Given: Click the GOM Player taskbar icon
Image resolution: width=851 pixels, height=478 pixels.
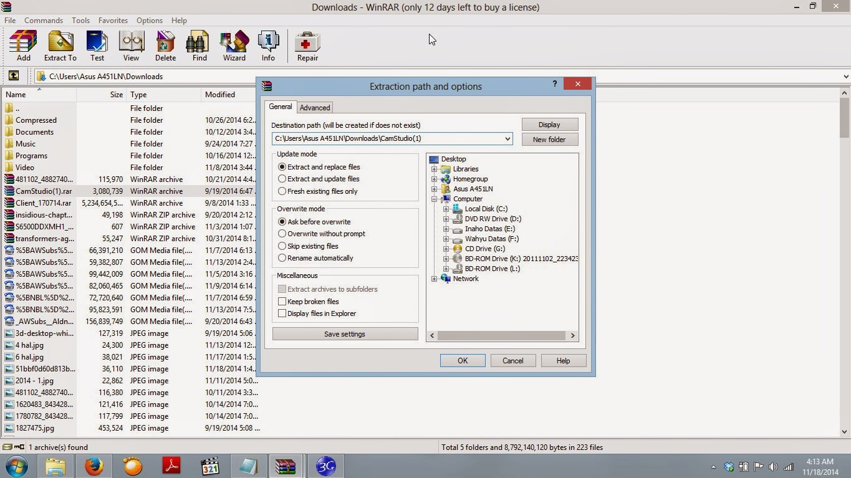Looking at the screenshot, I should [x=133, y=466].
